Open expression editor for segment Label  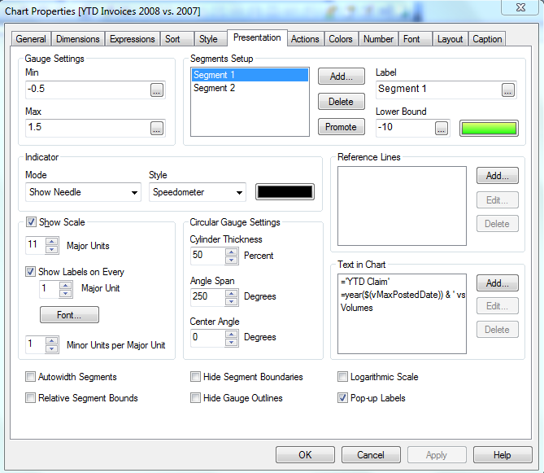tap(508, 90)
